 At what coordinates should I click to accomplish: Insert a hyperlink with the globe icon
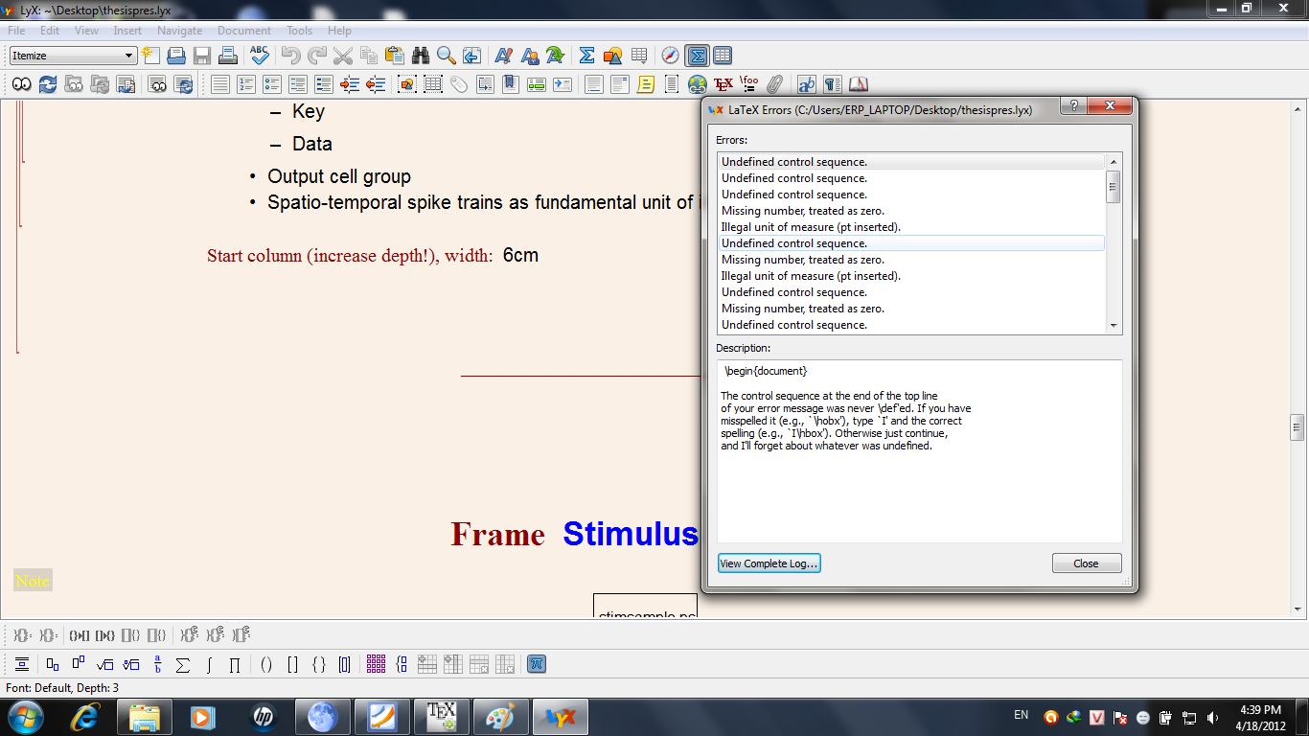[697, 84]
